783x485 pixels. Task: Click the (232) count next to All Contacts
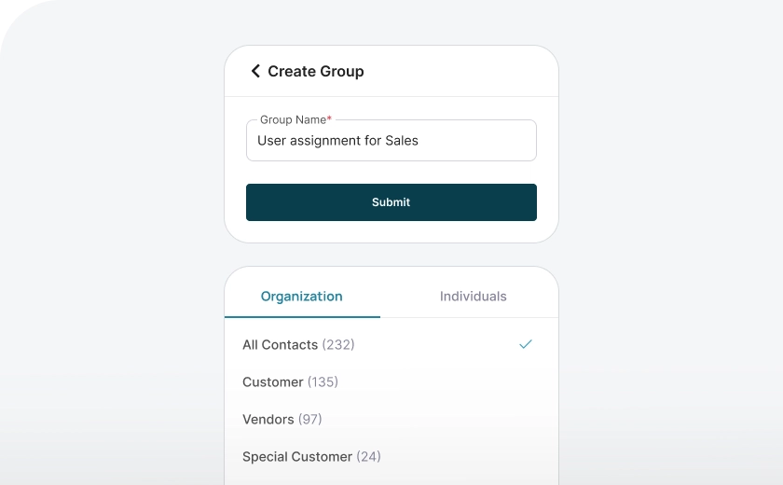(338, 345)
